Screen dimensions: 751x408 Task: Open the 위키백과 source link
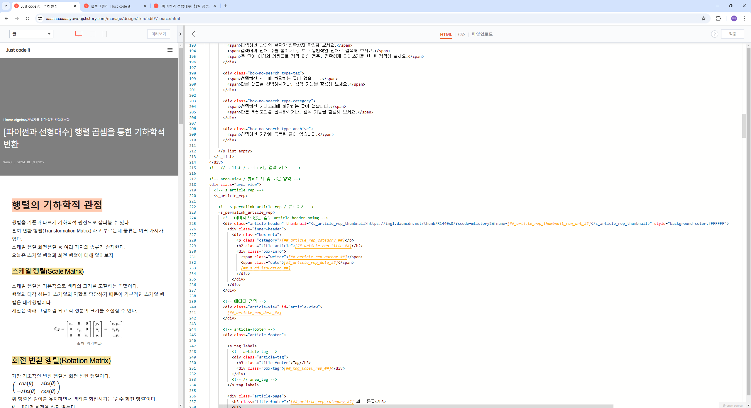coord(94,343)
